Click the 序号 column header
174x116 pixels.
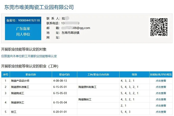(6, 75)
